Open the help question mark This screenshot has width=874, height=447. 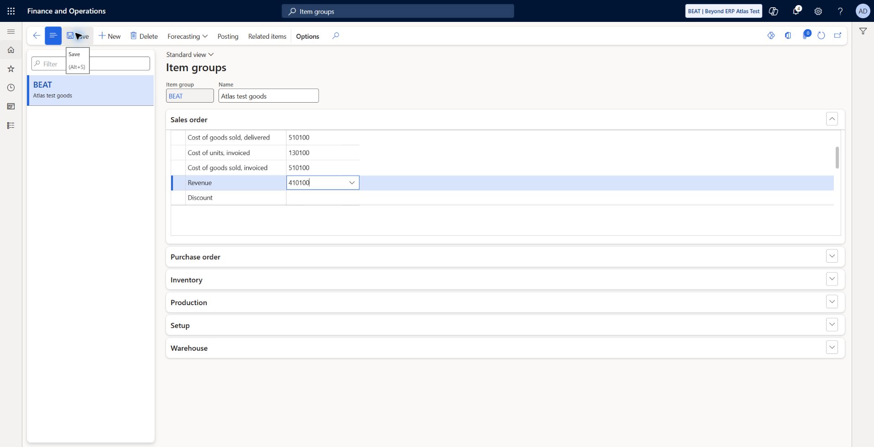pyautogui.click(x=840, y=11)
